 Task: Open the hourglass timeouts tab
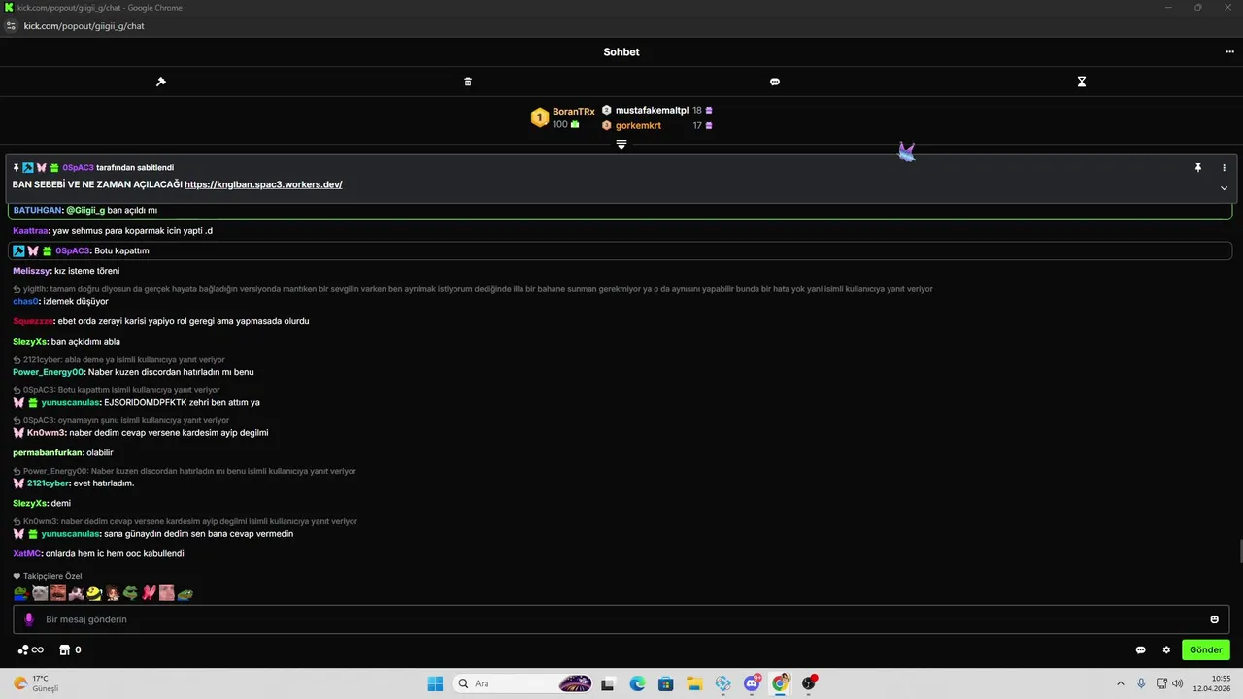click(x=1082, y=82)
